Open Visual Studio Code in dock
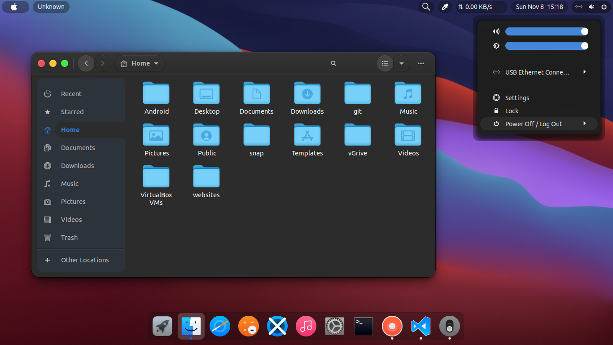 pyautogui.click(x=421, y=326)
